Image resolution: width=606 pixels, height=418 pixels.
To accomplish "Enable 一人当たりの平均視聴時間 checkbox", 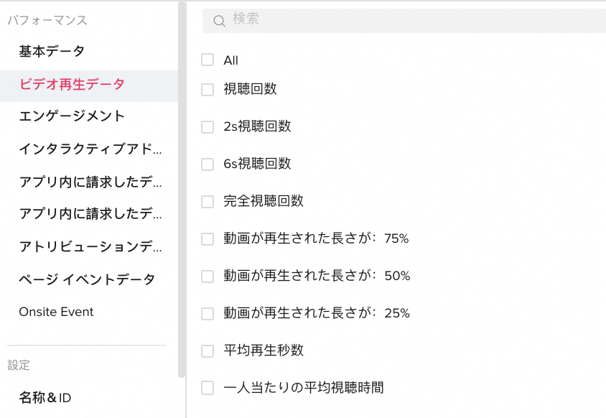I will point(208,389).
